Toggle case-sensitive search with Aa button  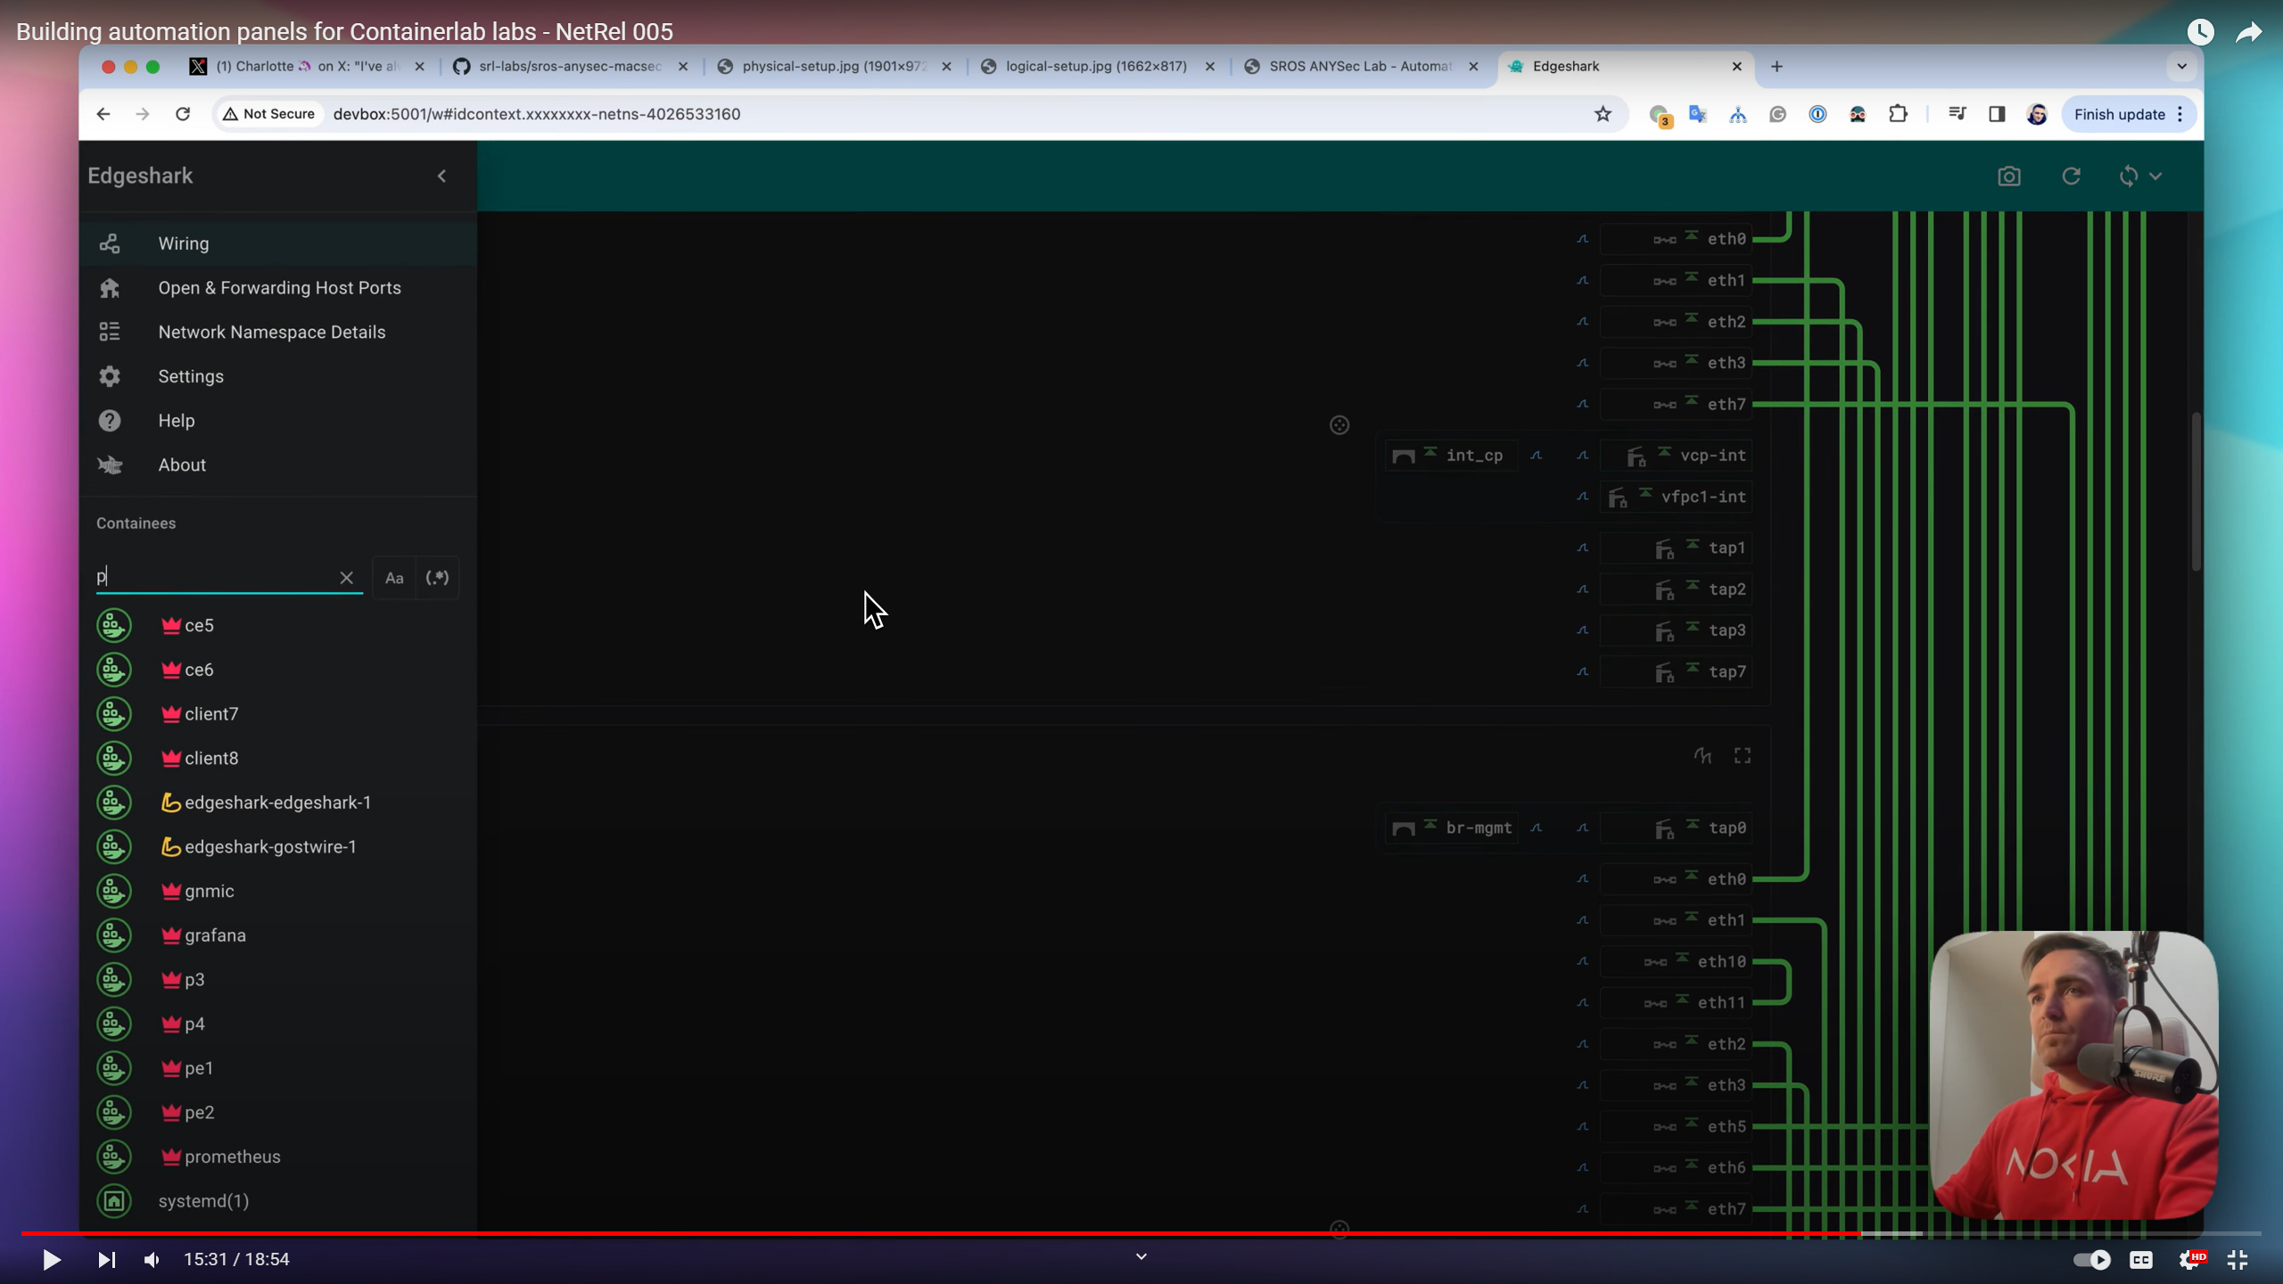click(x=393, y=577)
